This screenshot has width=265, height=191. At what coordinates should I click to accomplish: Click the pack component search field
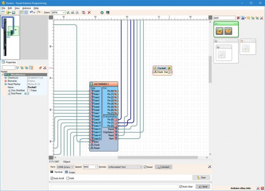[224, 18]
